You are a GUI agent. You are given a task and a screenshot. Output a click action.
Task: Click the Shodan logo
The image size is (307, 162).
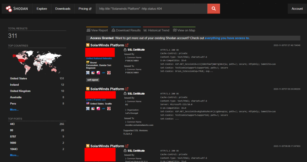17,9
